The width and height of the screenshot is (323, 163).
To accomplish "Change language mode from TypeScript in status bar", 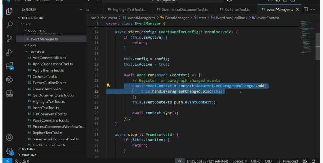I will click(x=290, y=161).
